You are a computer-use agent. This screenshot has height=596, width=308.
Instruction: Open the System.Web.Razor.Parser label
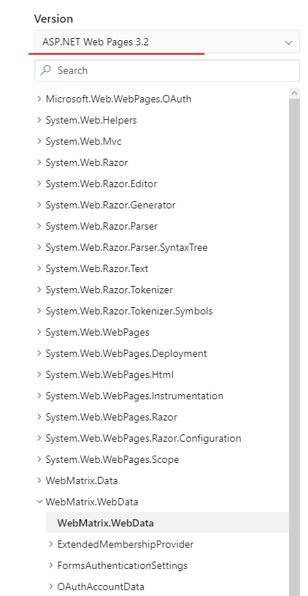pos(101,227)
